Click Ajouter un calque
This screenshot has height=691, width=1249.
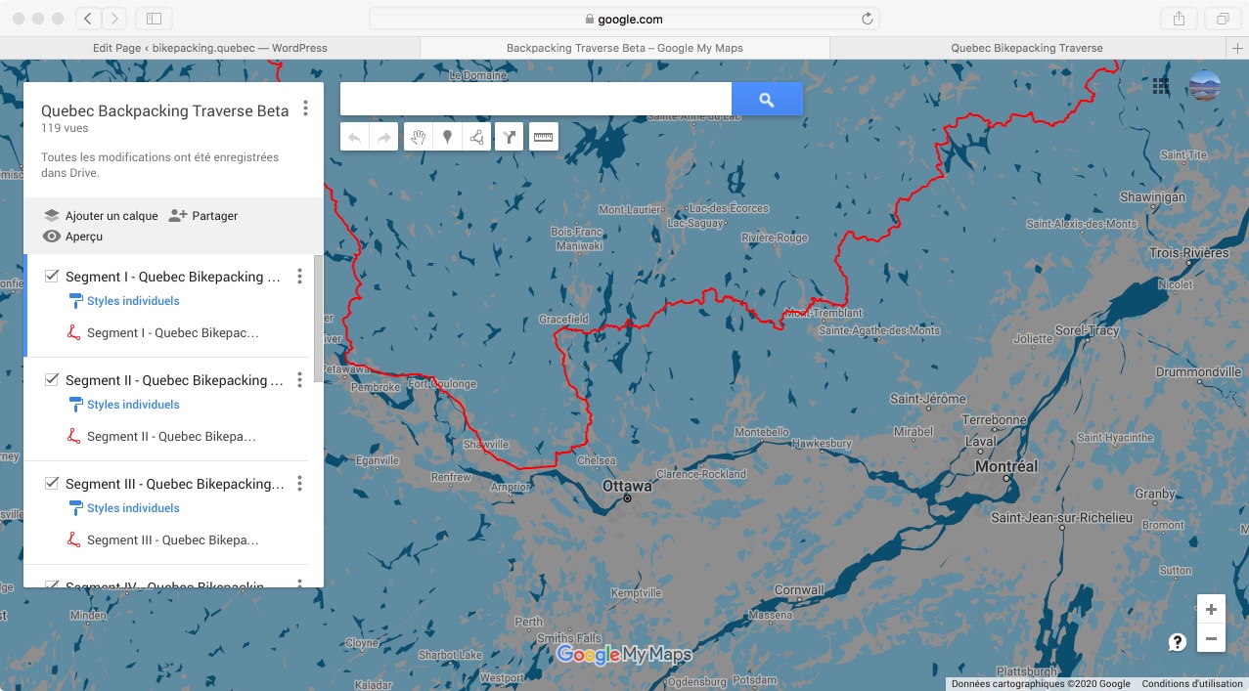tap(101, 216)
